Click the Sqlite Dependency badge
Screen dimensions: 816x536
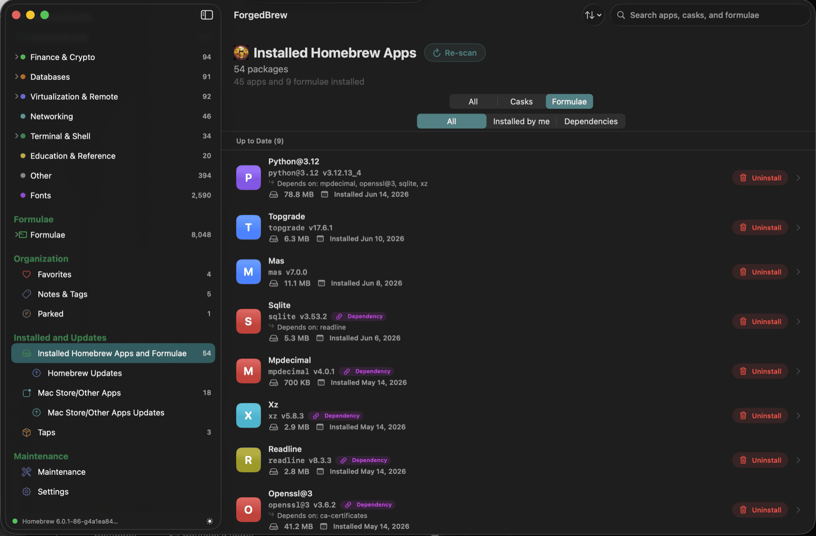[x=360, y=316]
